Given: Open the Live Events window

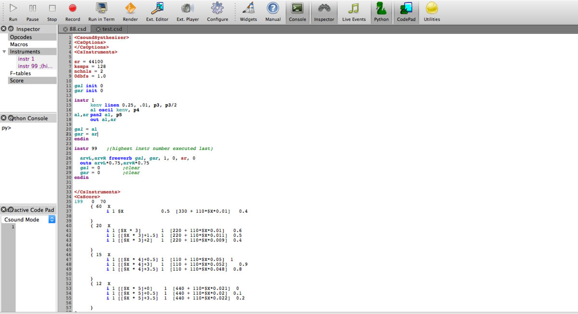Looking at the screenshot, I should 354,8.
